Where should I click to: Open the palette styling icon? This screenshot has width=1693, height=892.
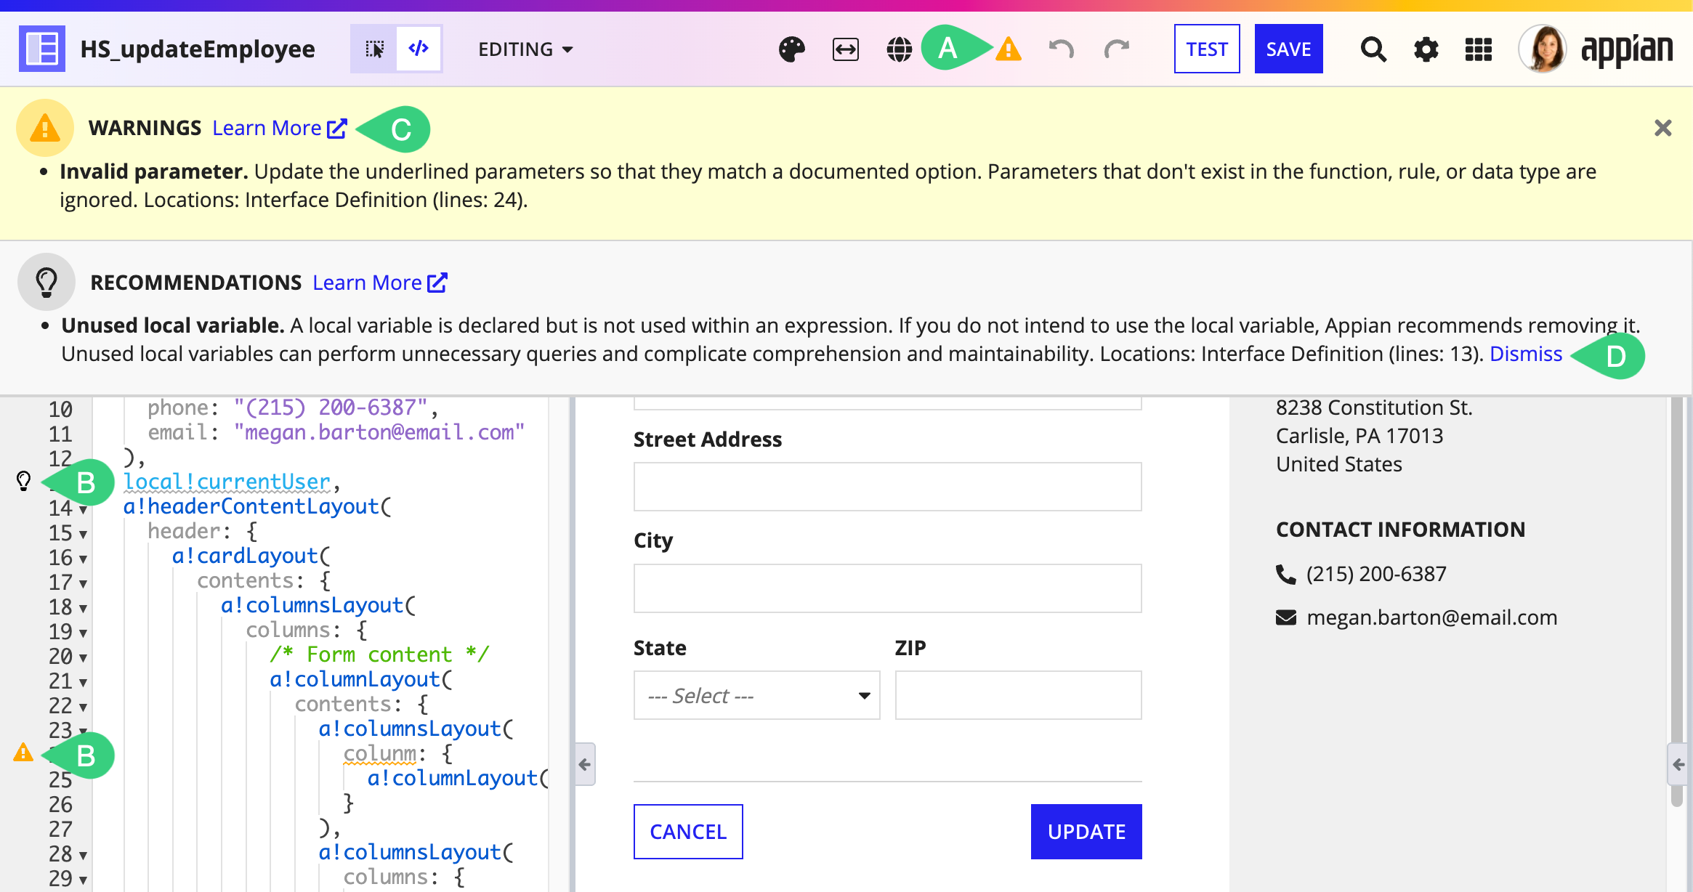pyautogui.click(x=791, y=49)
